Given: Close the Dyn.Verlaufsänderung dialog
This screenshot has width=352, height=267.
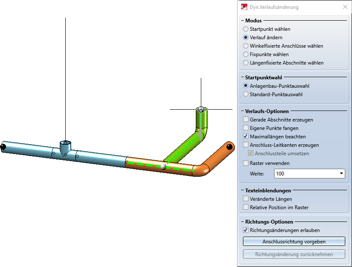Looking at the screenshot, I should (345, 7).
